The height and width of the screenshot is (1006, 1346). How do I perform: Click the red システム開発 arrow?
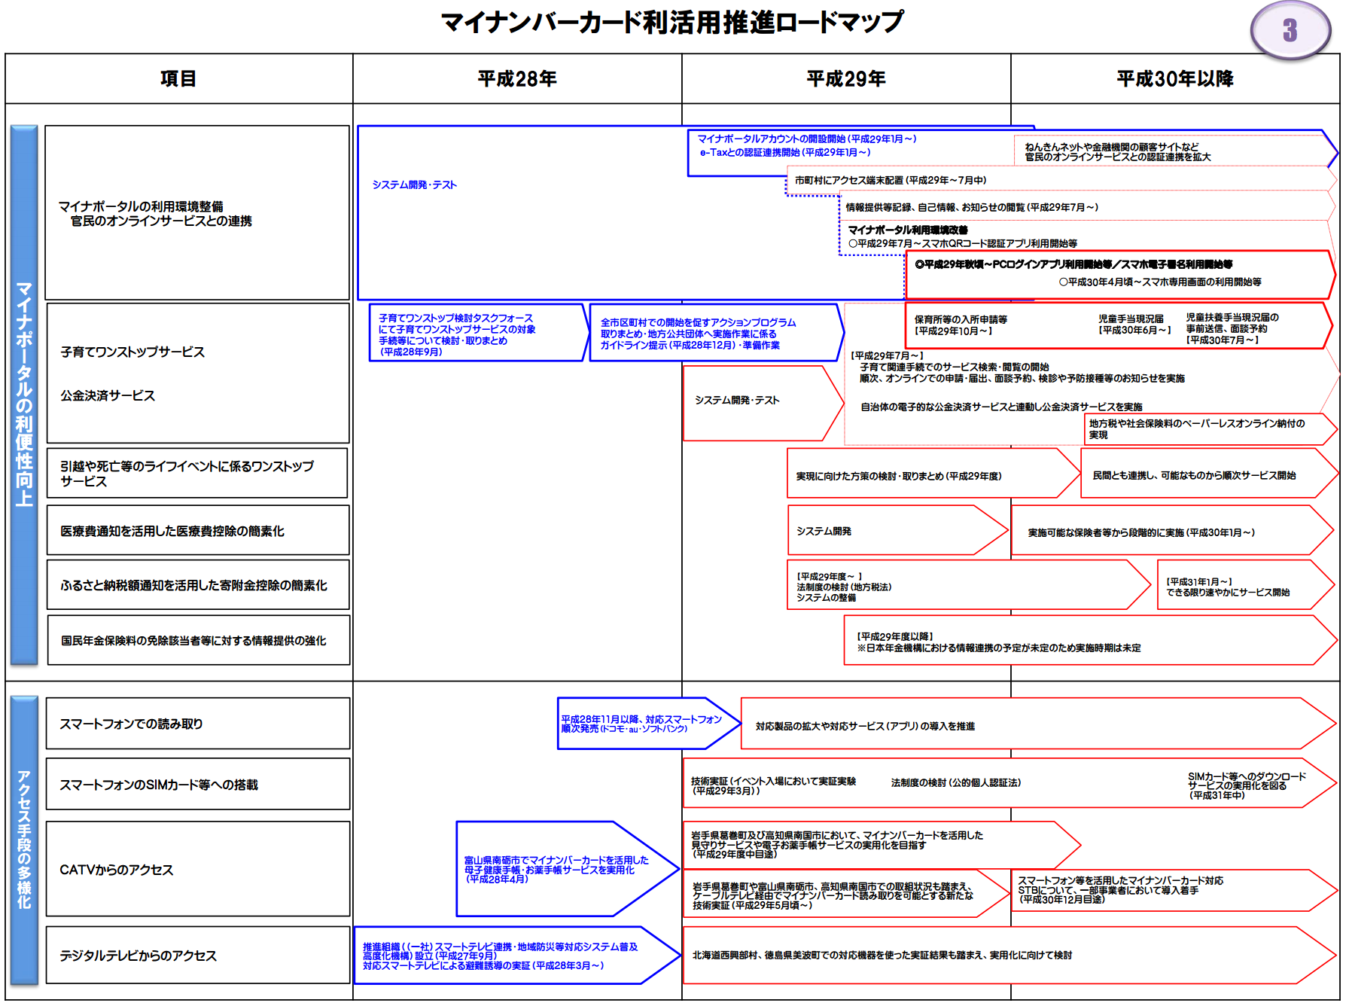(897, 530)
